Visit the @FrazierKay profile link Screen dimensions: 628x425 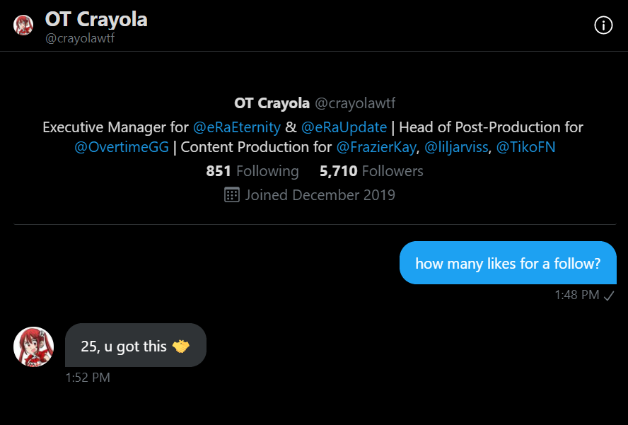tap(376, 148)
